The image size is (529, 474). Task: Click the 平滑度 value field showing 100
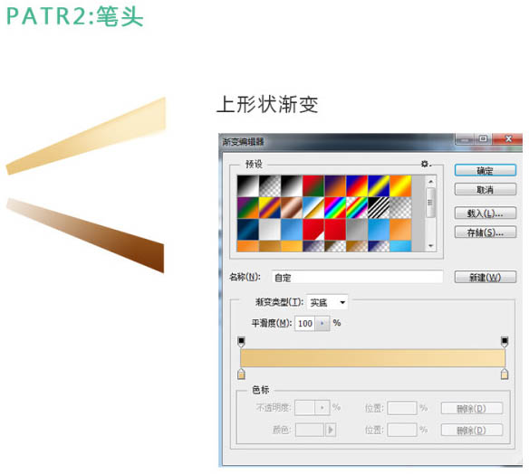305,324
